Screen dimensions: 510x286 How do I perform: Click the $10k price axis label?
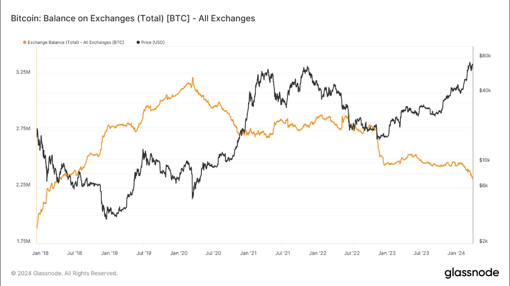coord(485,160)
